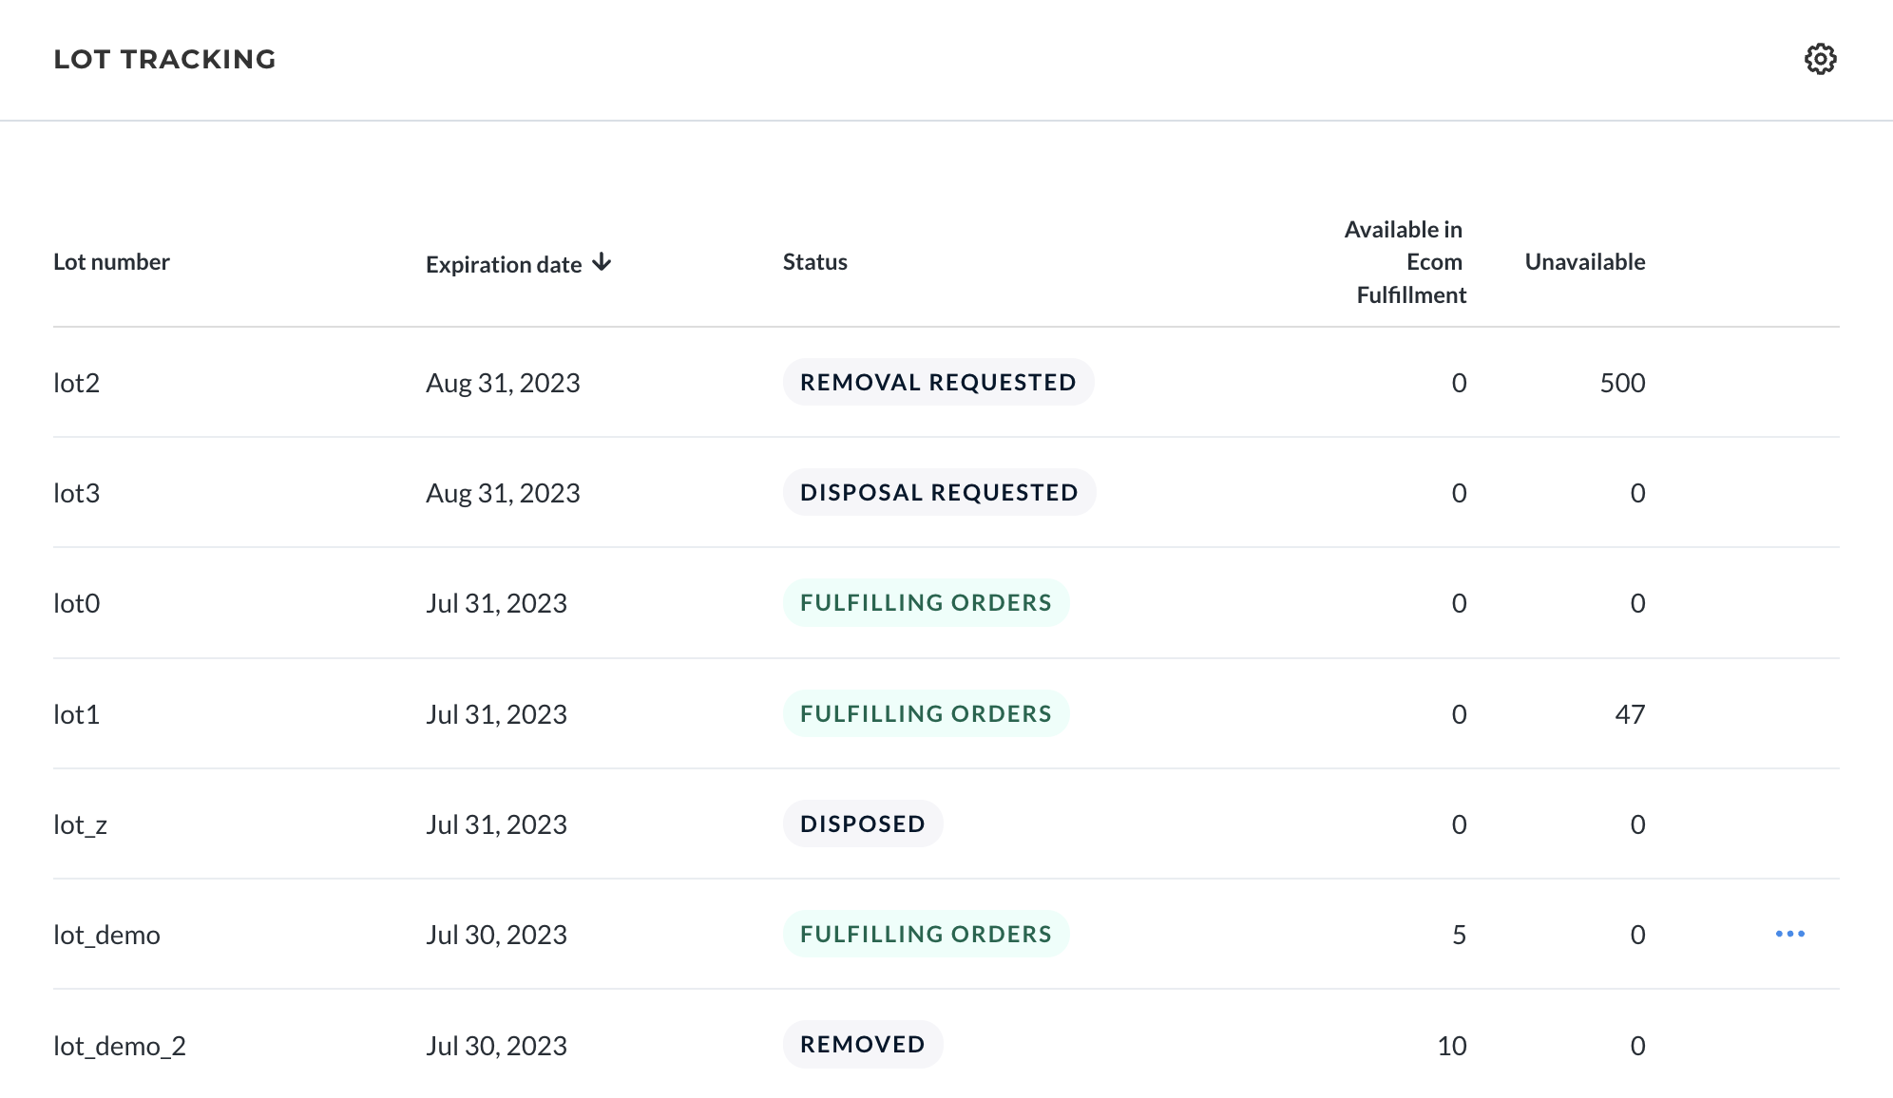Click the LOT TRACKING page title
Viewport: 1893px width, 1098px height.
165,59
